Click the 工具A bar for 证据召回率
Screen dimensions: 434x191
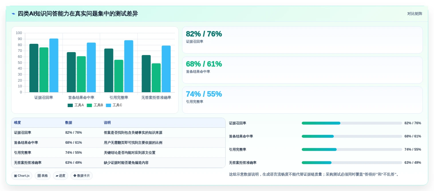tap(34, 68)
